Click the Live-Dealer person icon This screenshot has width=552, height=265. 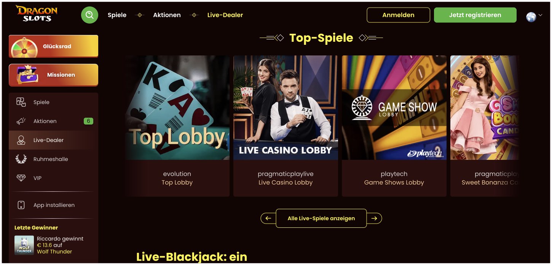pyautogui.click(x=21, y=140)
